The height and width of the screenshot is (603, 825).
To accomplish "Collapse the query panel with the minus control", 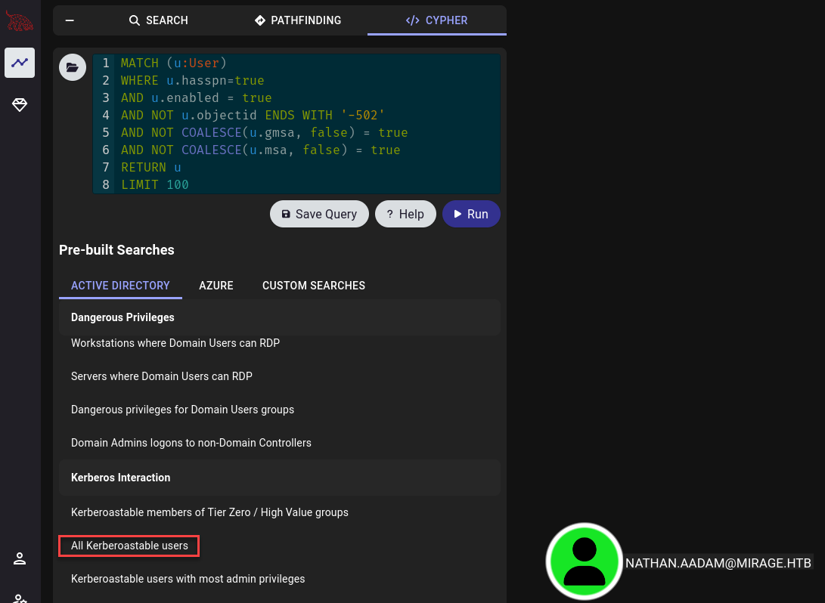I will (x=69, y=20).
